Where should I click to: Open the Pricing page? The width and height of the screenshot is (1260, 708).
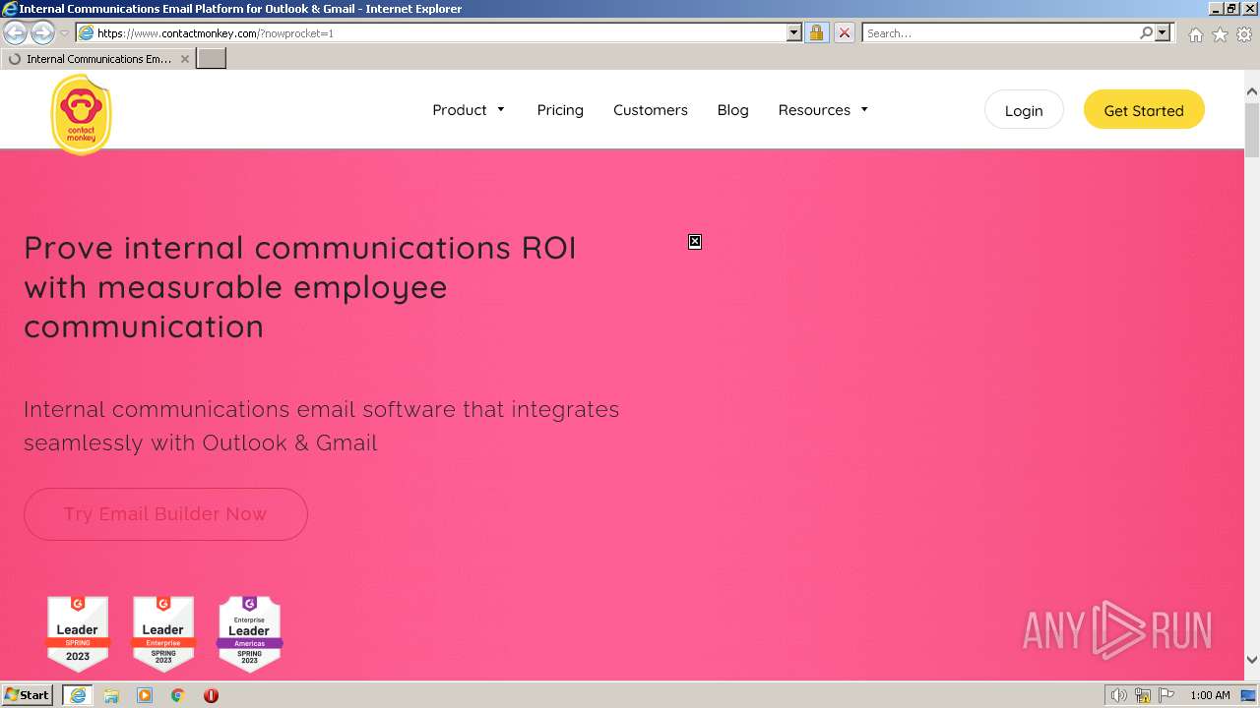[x=560, y=110]
